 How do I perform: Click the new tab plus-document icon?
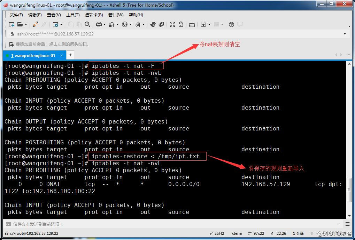pos(203,24)
